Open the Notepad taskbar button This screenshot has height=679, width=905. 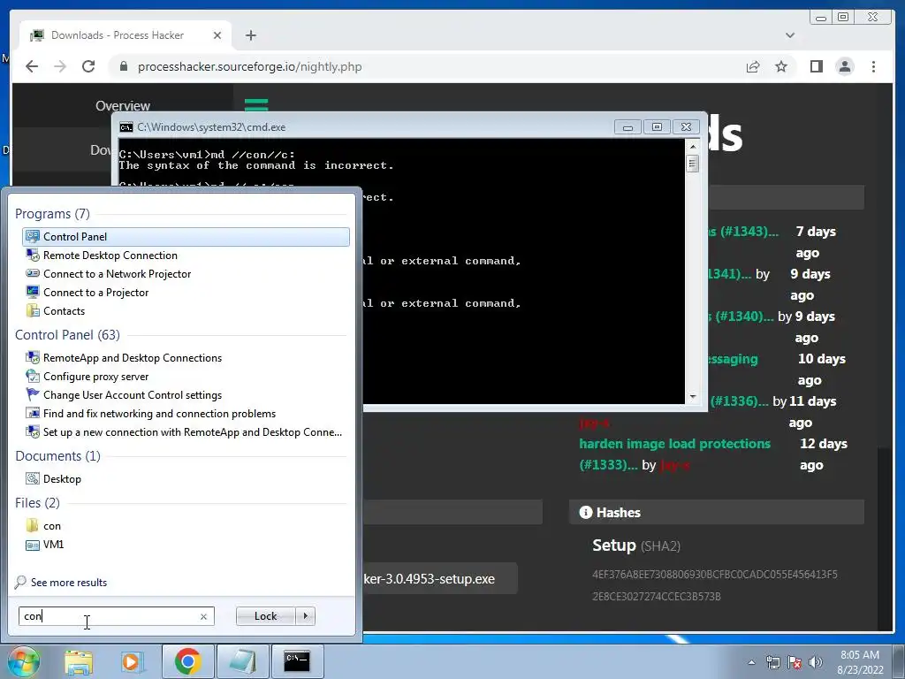(x=243, y=661)
